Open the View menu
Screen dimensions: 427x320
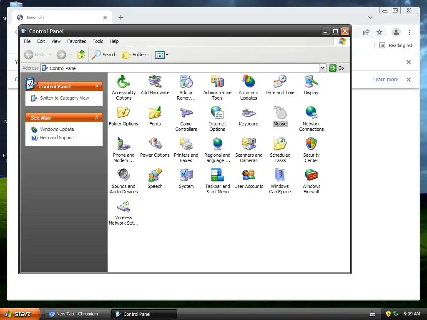(x=56, y=41)
